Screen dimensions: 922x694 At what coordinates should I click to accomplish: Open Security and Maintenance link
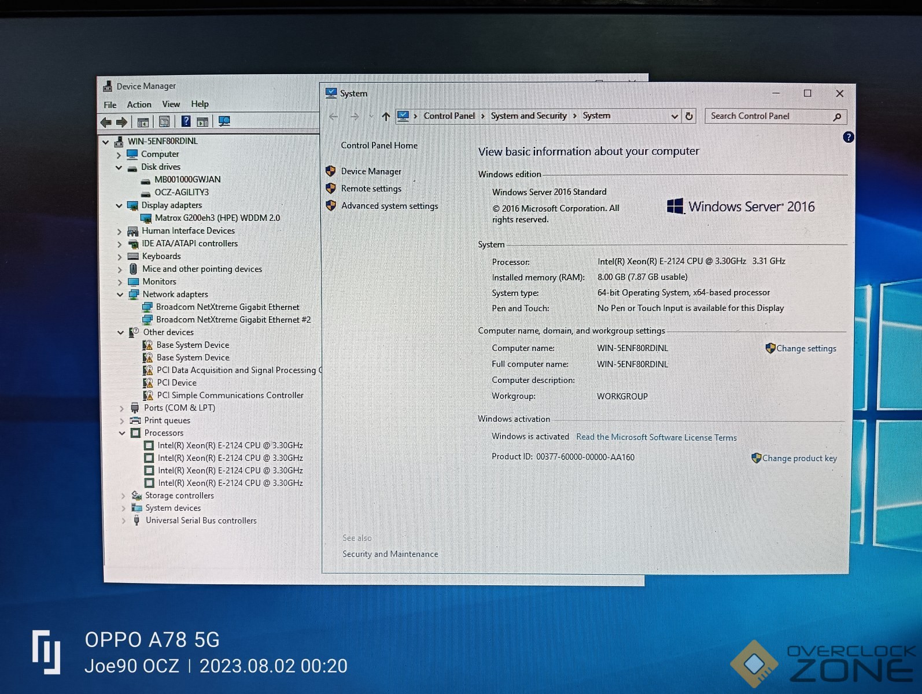click(390, 554)
